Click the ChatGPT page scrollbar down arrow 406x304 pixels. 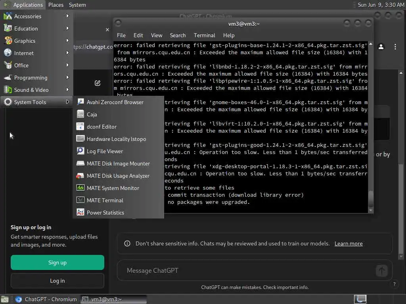(401, 256)
